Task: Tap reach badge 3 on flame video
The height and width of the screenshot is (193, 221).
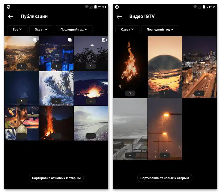Action: pyautogui.click(x=130, y=93)
